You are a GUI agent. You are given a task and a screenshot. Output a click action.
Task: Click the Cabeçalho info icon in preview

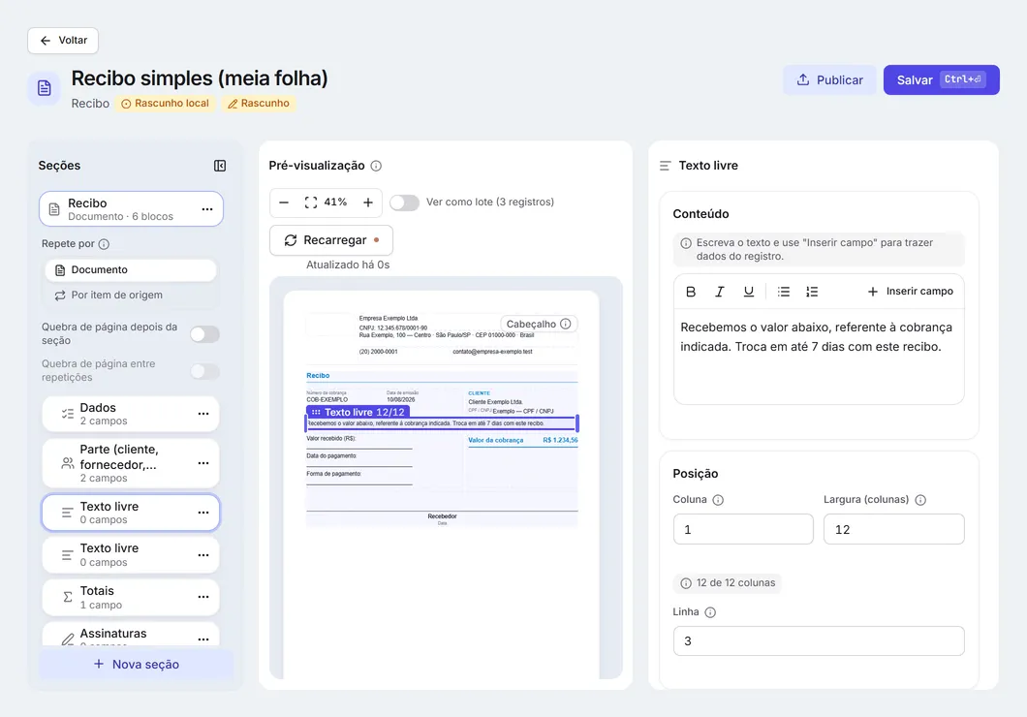565,324
